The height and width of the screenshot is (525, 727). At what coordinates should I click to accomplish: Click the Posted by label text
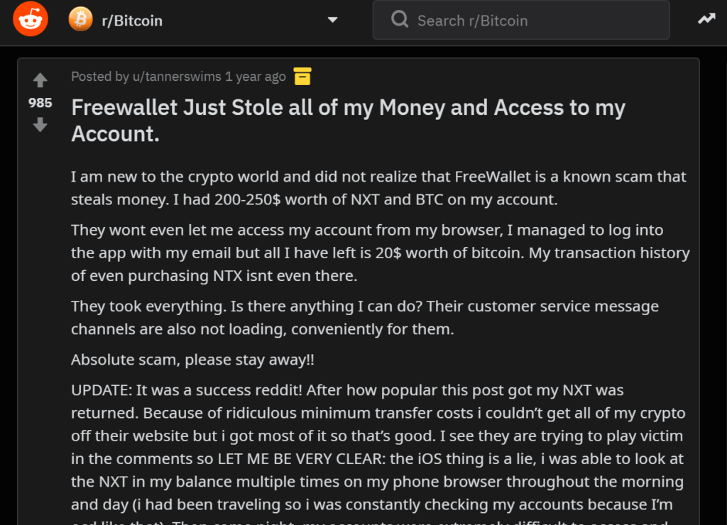[100, 77]
